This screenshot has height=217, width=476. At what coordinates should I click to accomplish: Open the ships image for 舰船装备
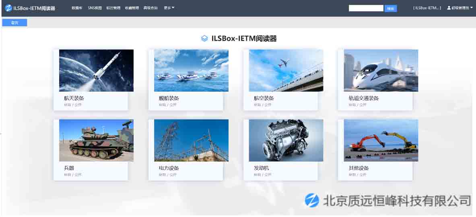(191, 70)
